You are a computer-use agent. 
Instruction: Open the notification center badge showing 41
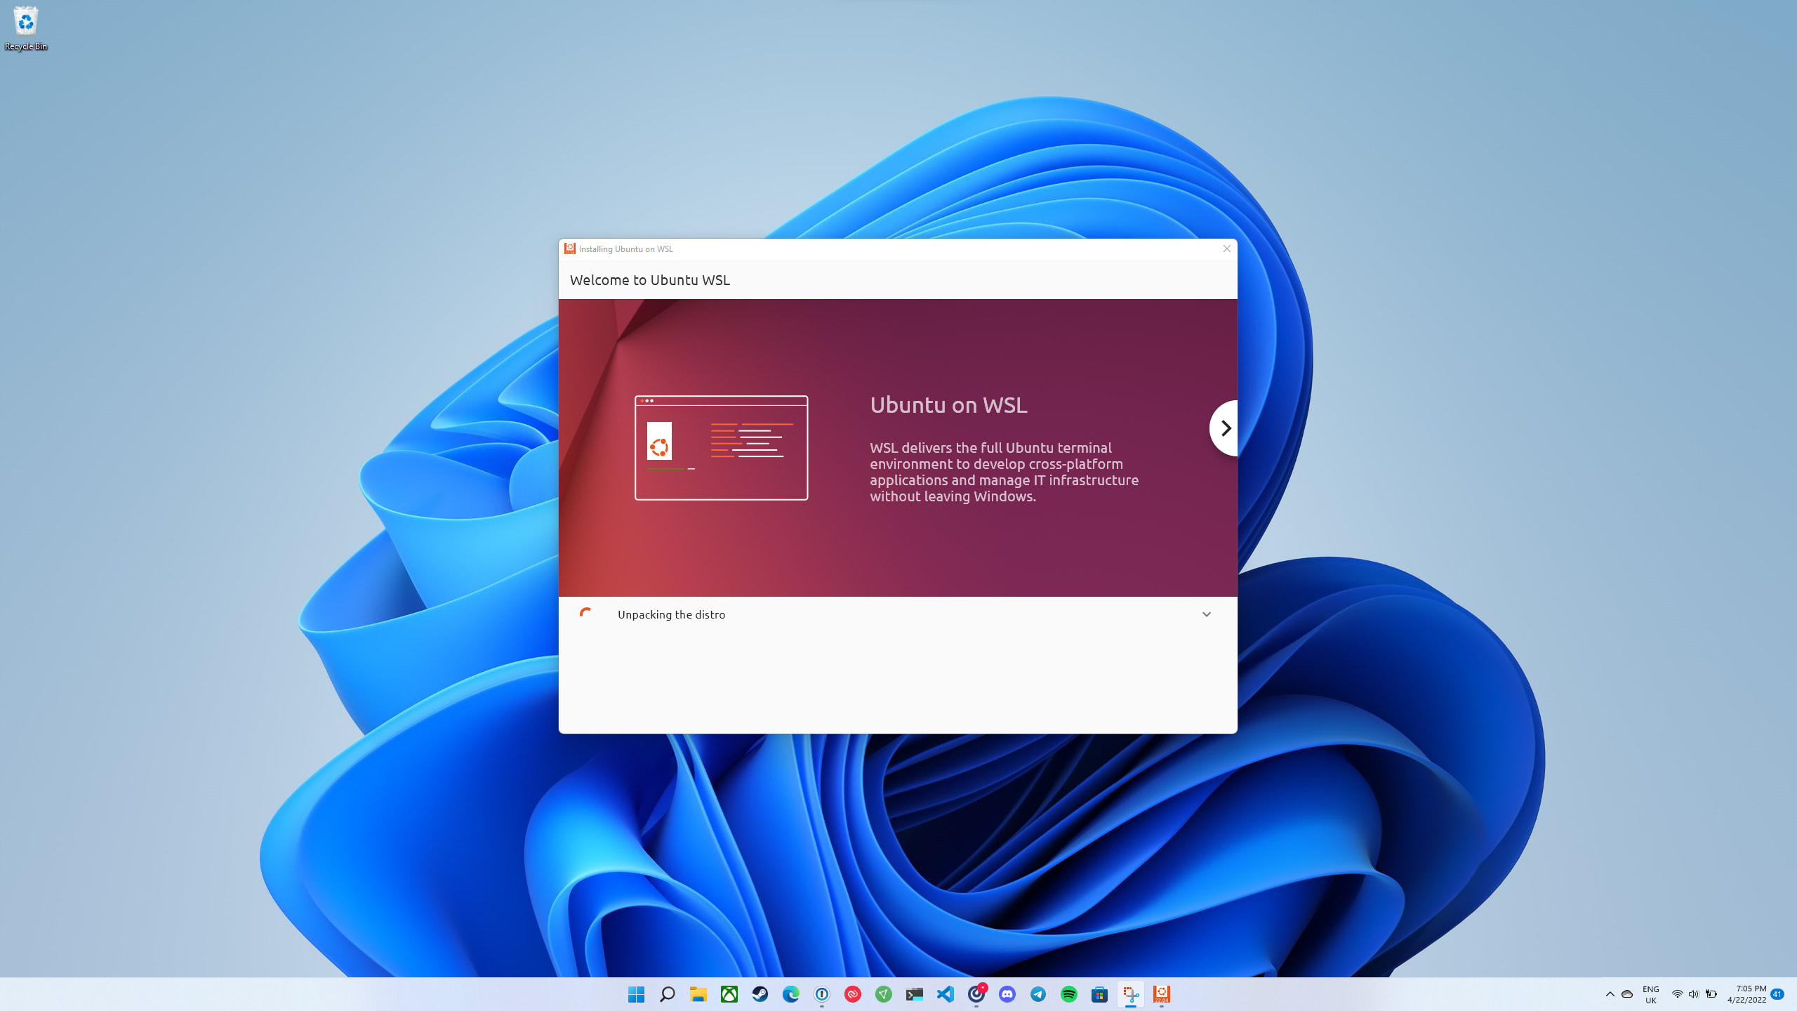(1777, 994)
